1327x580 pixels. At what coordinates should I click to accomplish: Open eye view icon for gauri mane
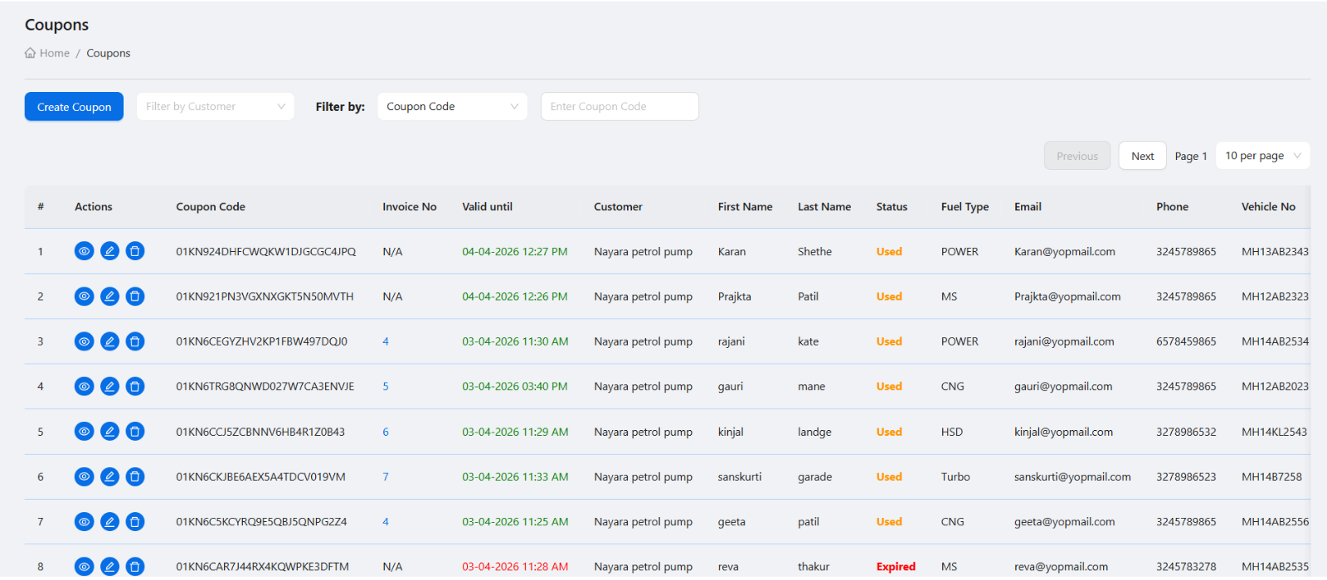click(85, 386)
